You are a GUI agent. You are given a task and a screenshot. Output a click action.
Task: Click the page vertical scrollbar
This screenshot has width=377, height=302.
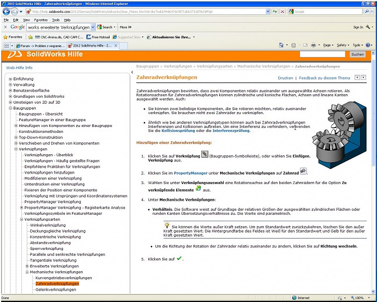point(373,172)
